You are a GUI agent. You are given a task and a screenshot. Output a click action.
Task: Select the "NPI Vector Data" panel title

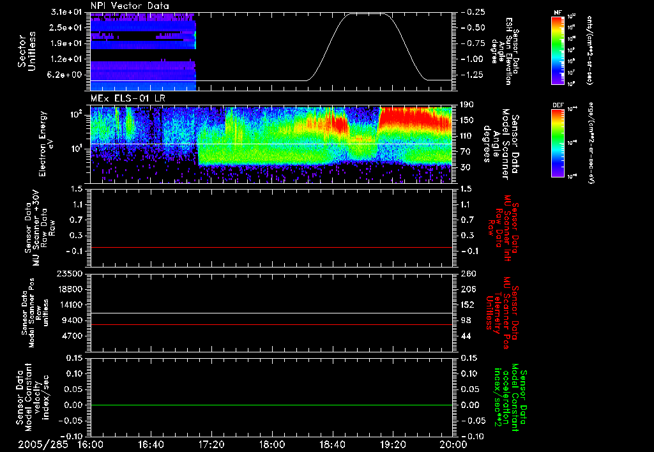[130, 6]
